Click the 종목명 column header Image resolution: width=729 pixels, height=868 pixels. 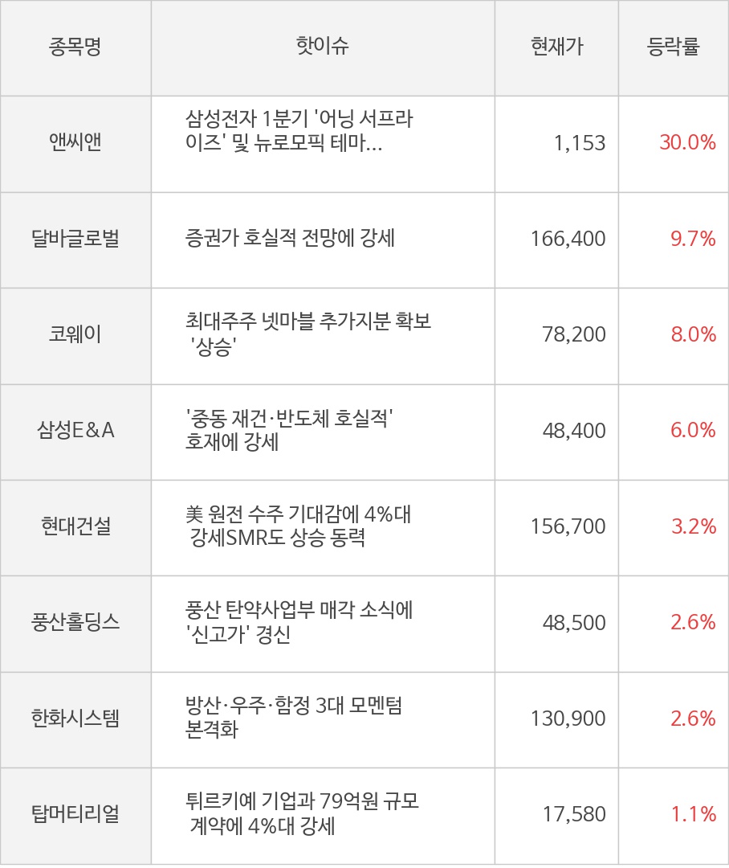(75, 47)
